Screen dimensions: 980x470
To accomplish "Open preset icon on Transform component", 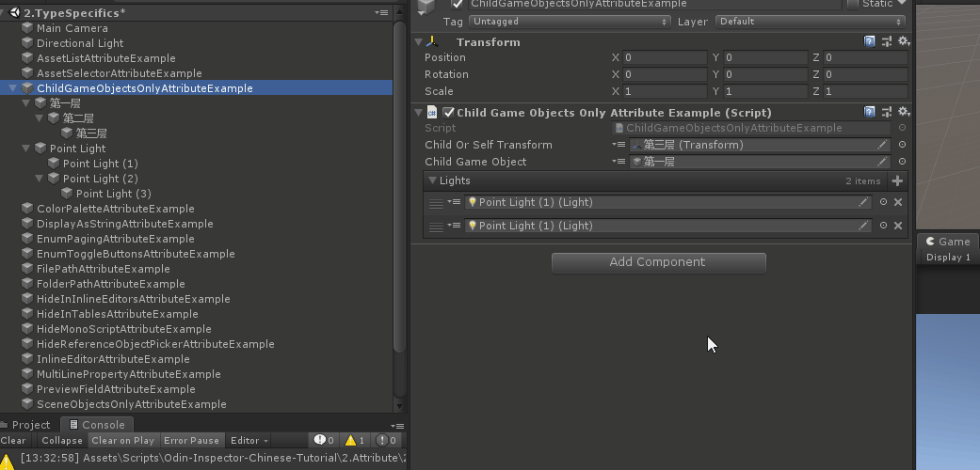I will pyautogui.click(x=887, y=42).
